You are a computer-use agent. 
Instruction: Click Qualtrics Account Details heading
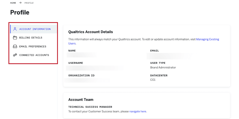(91, 32)
